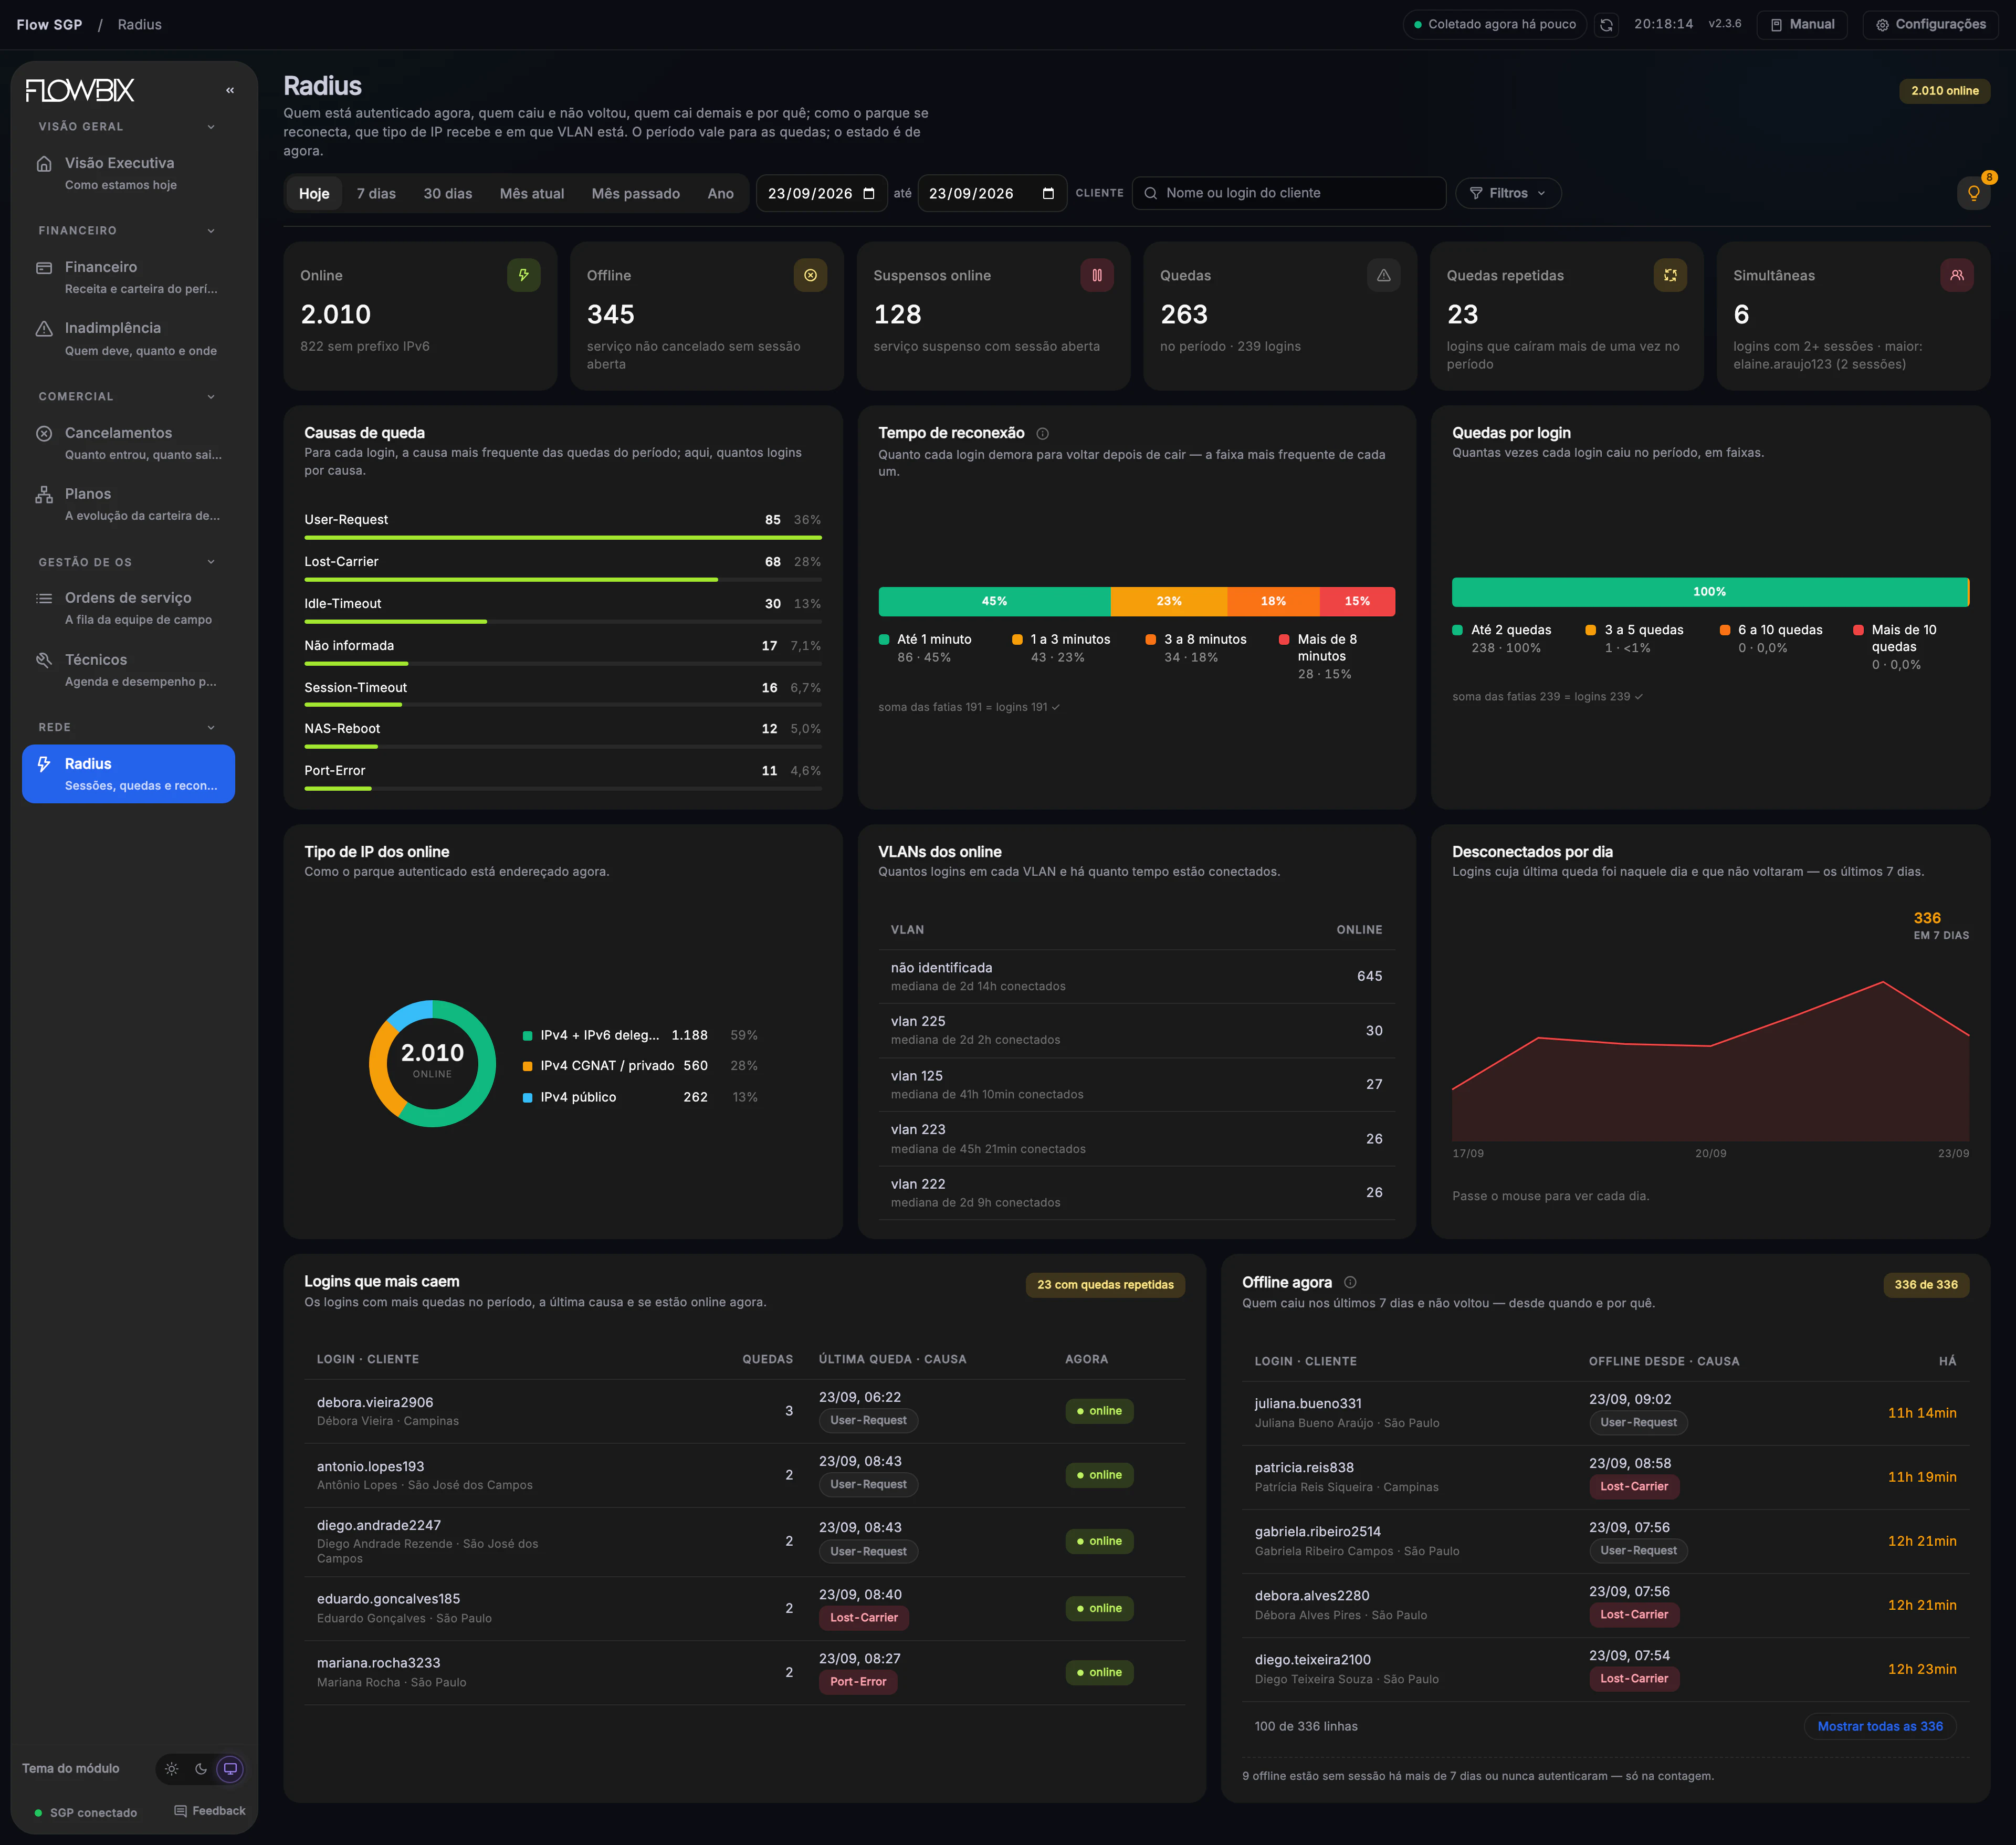Open the Feedback link in sidebar footer
Image resolution: width=2016 pixels, height=1845 pixels.
210,1811
